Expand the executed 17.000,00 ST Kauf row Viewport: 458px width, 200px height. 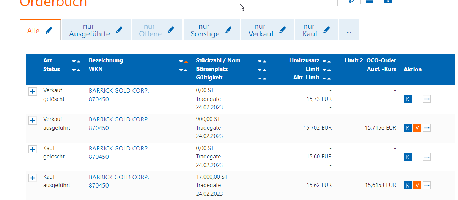point(33,178)
